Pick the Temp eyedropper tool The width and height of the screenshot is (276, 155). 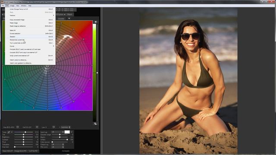(9, 132)
